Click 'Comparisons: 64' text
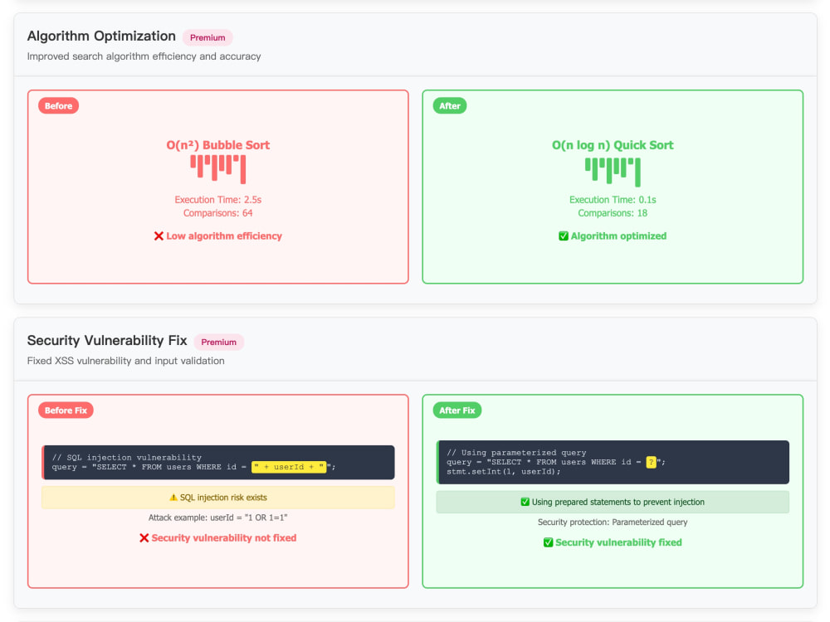Screen dimensions: 830x622 218,213
